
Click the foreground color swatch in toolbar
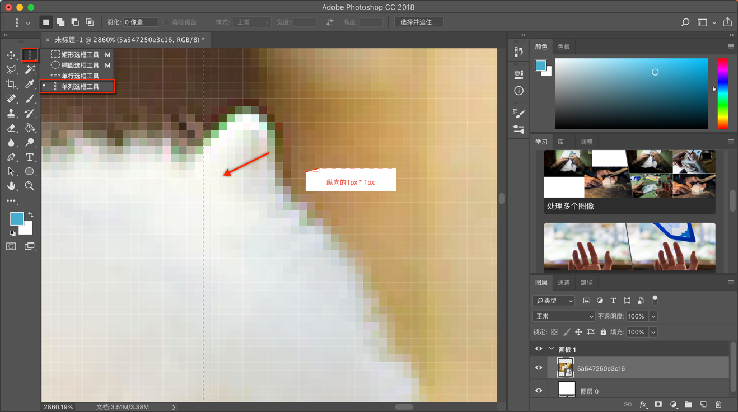tap(16, 218)
